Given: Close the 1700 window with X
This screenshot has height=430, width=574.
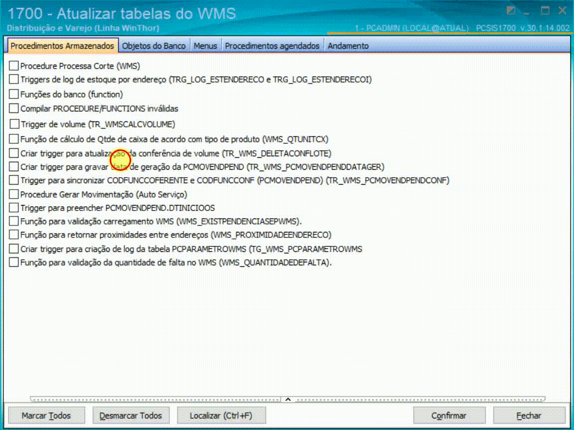Looking at the screenshot, I should pyautogui.click(x=562, y=11).
